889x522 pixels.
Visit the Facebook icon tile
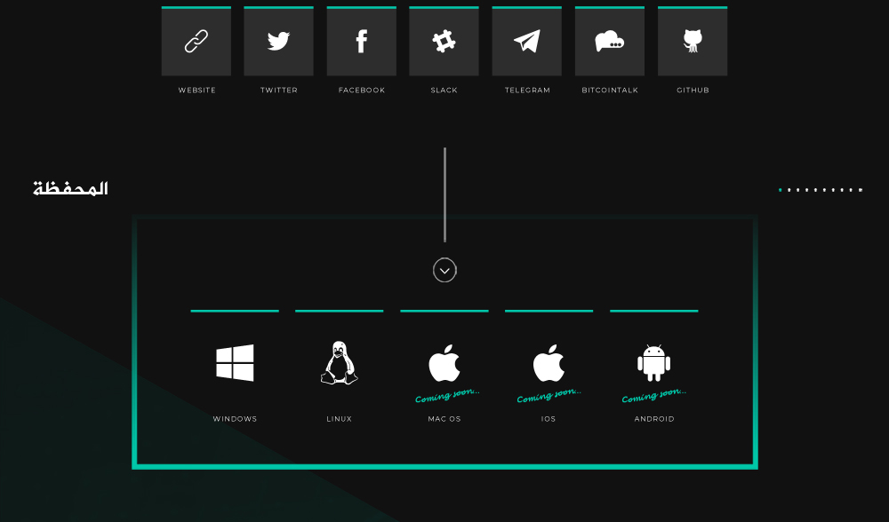coord(361,42)
